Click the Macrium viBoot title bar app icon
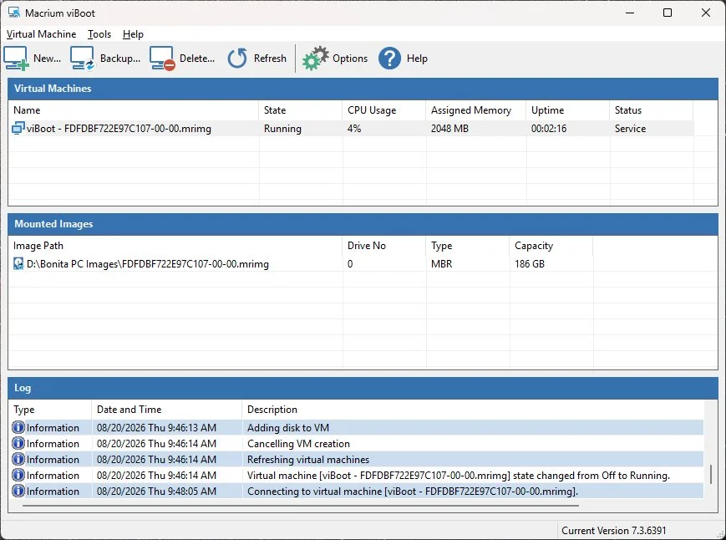This screenshot has width=726, height=540. [14, 13]
